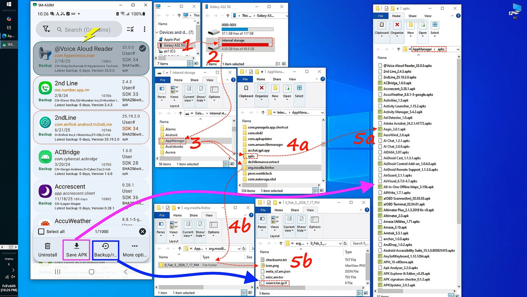527x297 pixels.
Task: Select the source.tar.gz.0 file
Action: click(x=274, y=283)
